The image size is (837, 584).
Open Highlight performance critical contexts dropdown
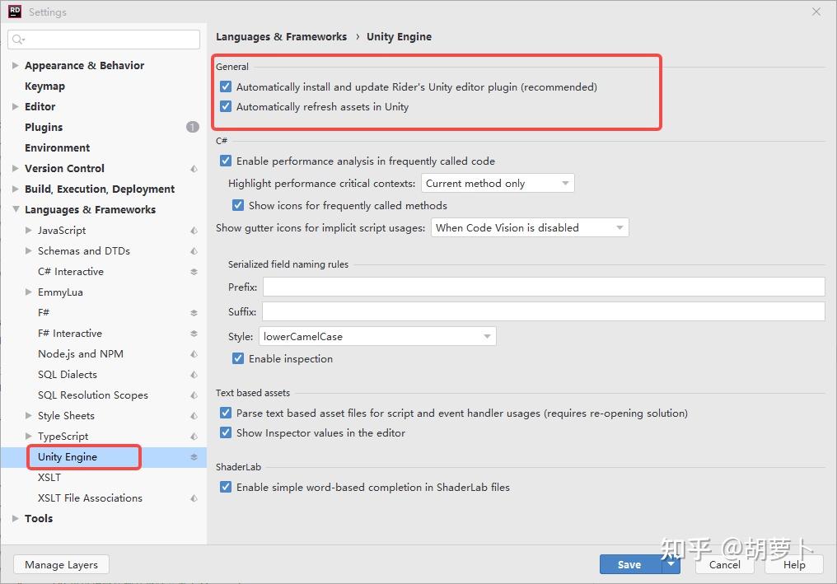click(x=498, y=184)
